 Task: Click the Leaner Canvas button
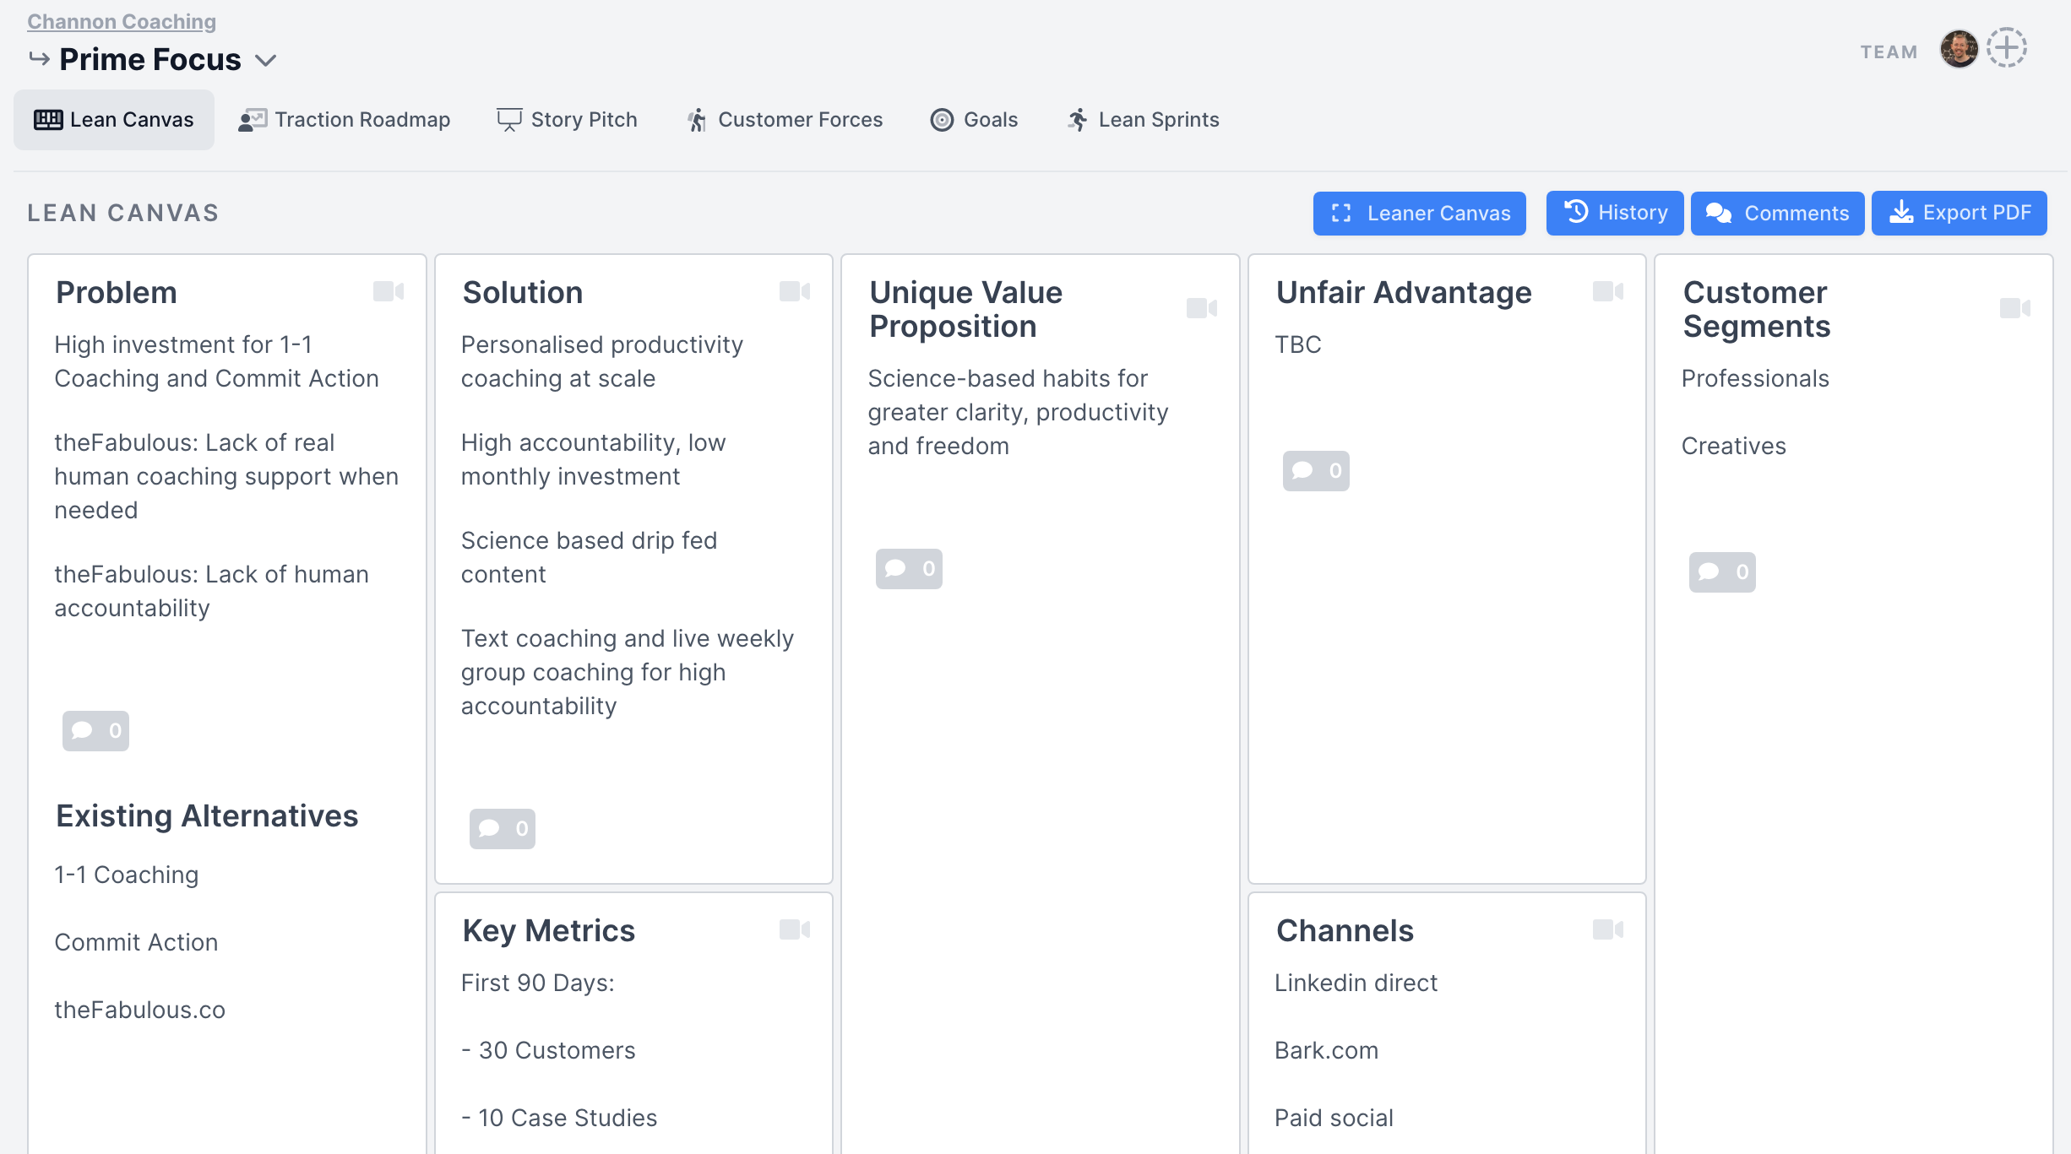[1419, 213]
